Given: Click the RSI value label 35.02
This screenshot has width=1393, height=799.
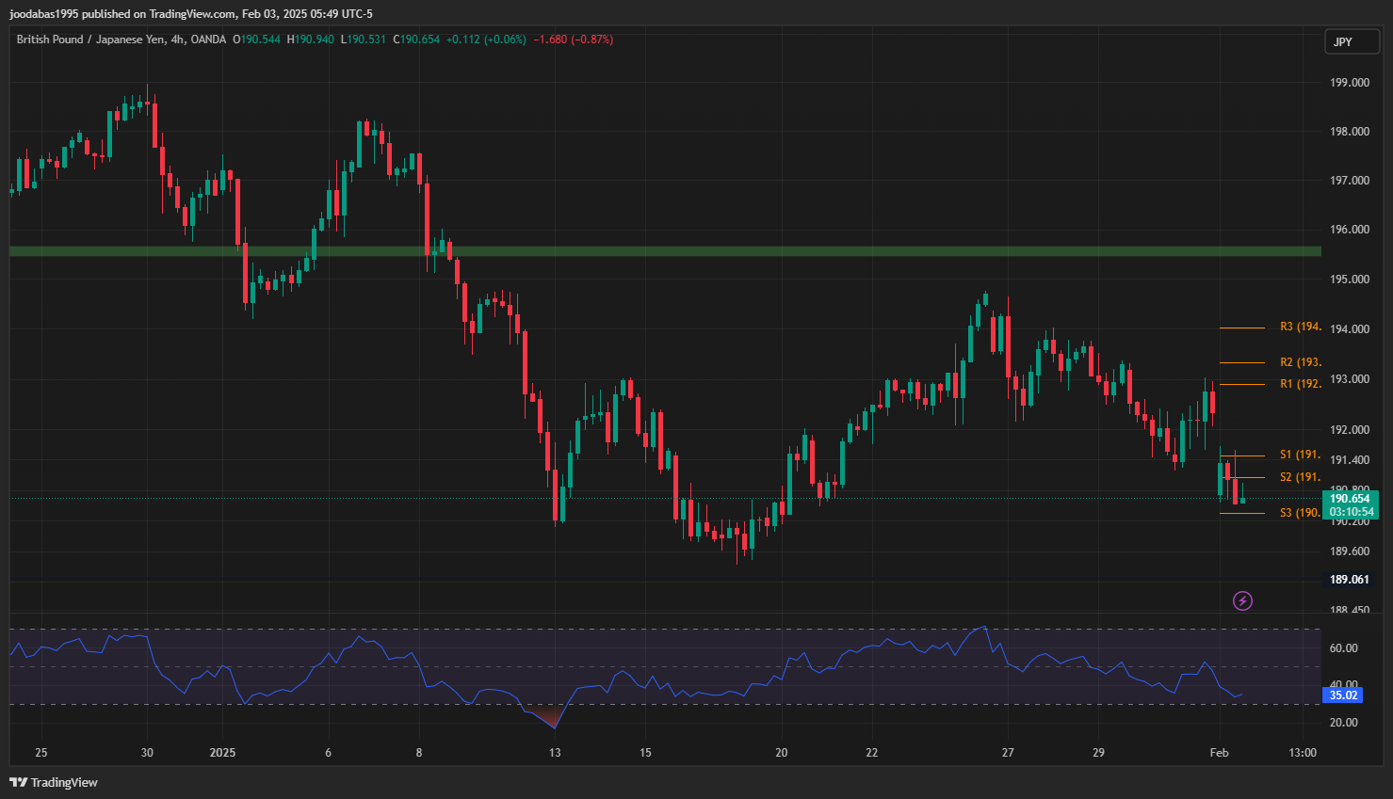Looking at the screenshot, I should [x=1343, y=695].
